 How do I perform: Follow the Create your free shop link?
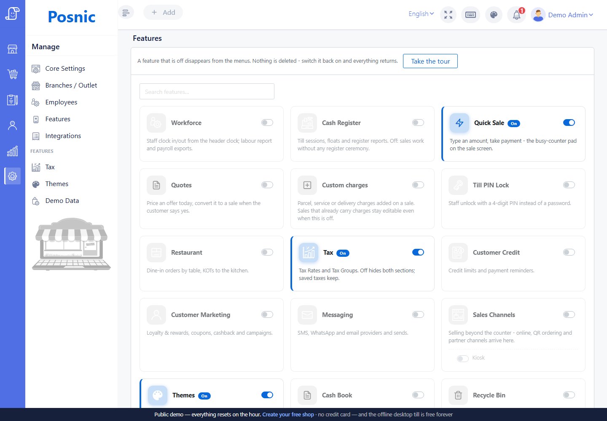click(x=288, y=415)
